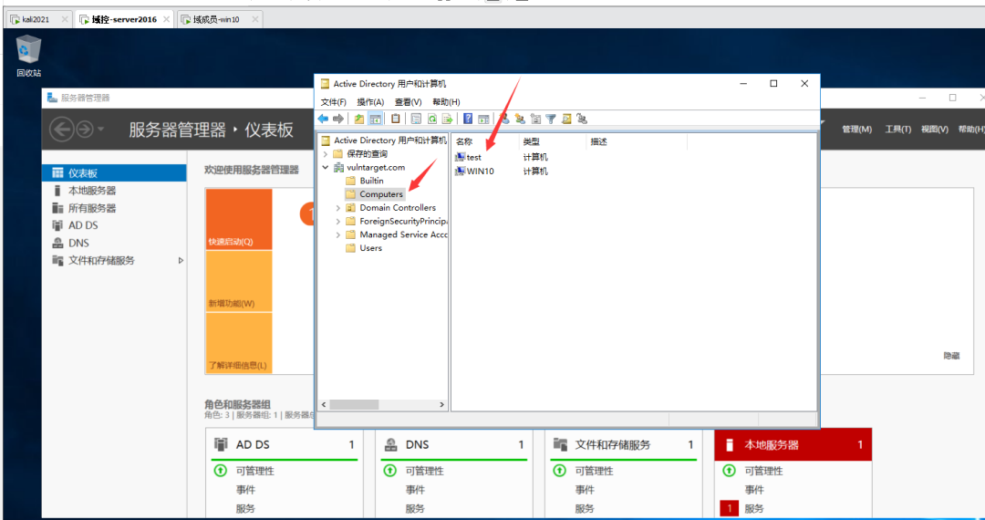Find objects in Active Directory toolbar icon
The width and height of the screenshot is (985, 520).
pos(566,119)
